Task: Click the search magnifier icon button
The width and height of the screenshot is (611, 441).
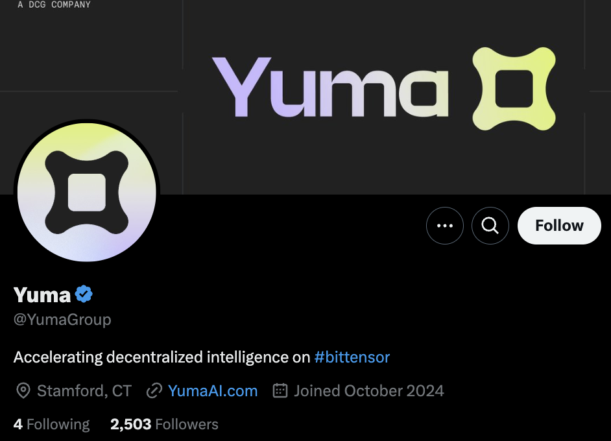Action: pos(490,226)
